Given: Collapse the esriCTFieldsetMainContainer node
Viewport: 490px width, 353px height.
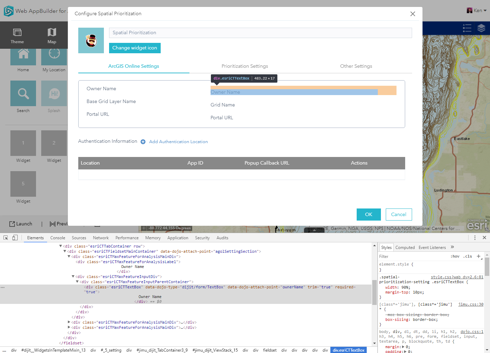Looking at the screenshot, I should point(65,251).
